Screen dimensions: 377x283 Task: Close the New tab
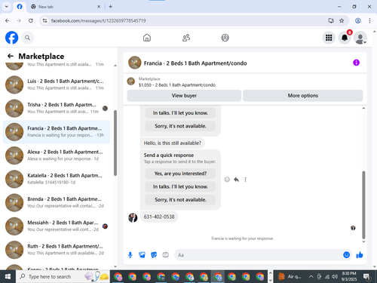(99, 7)
